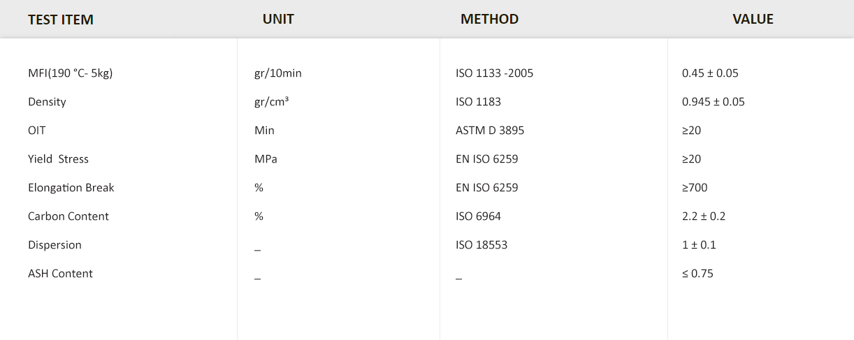Image resolution: width=854 pixels, height=340 pixels.
Task: Click the Dispersion test item
Action: click(x=55, y=245)
